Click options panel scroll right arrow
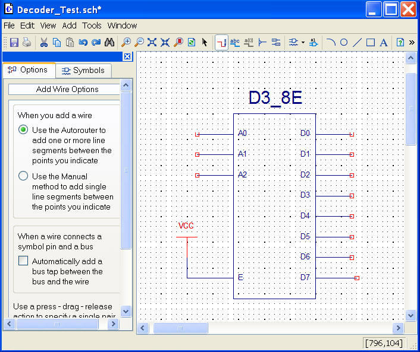The width and height of the screenshot is (420, 352). click(113, 324)
